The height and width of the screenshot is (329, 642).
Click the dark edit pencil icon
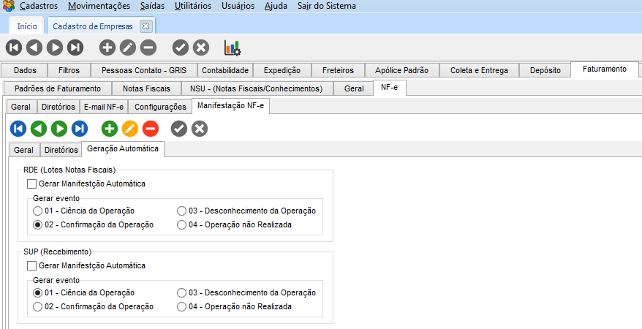[128, 48]
